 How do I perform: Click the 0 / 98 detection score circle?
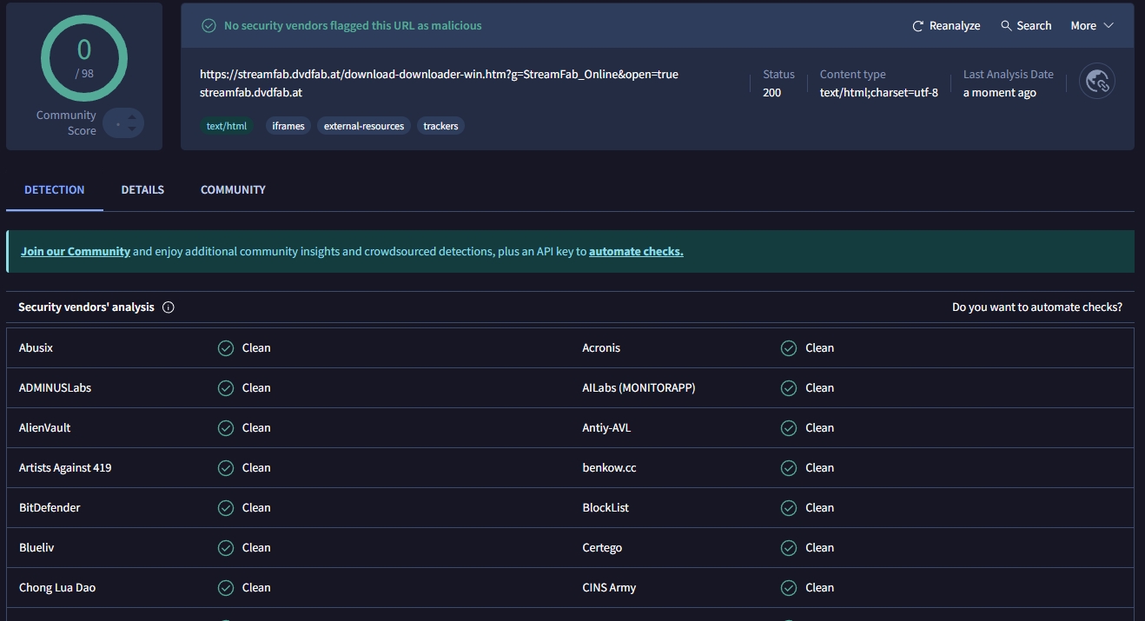click(84, 58)
